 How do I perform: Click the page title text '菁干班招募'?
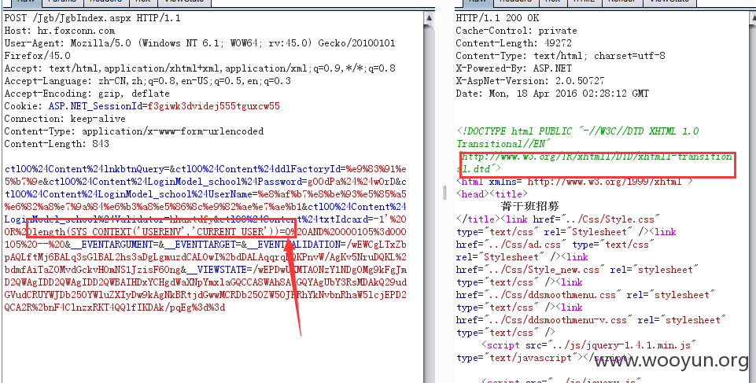[529, 206]
